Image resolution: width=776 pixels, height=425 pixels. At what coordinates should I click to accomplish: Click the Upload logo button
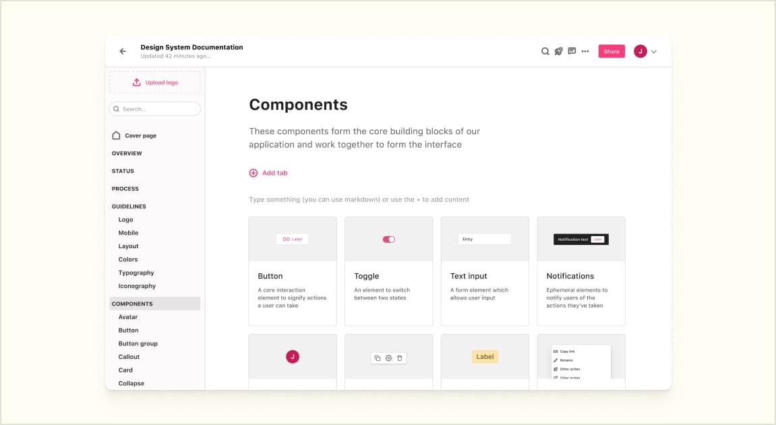point(155,82)
